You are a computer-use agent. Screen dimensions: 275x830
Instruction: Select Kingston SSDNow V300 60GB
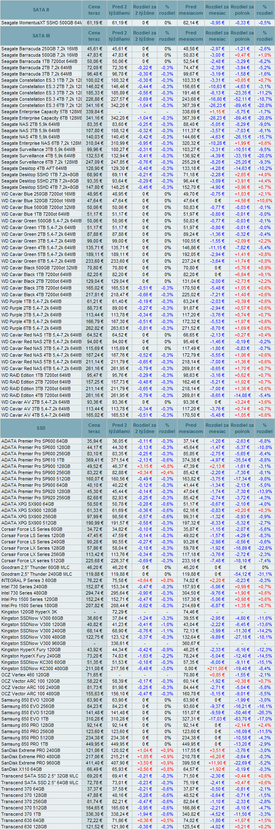coord(32,618)
